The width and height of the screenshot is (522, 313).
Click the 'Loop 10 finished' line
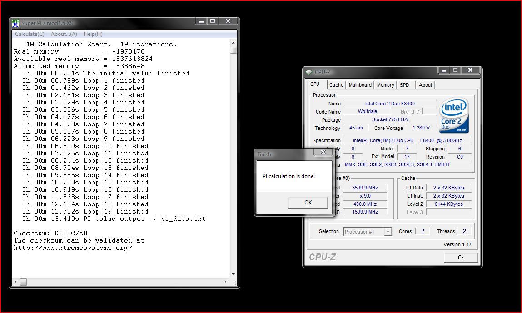[x=85, y=146]
